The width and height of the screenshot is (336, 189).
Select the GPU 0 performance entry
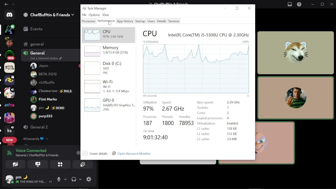pos(108,105)
